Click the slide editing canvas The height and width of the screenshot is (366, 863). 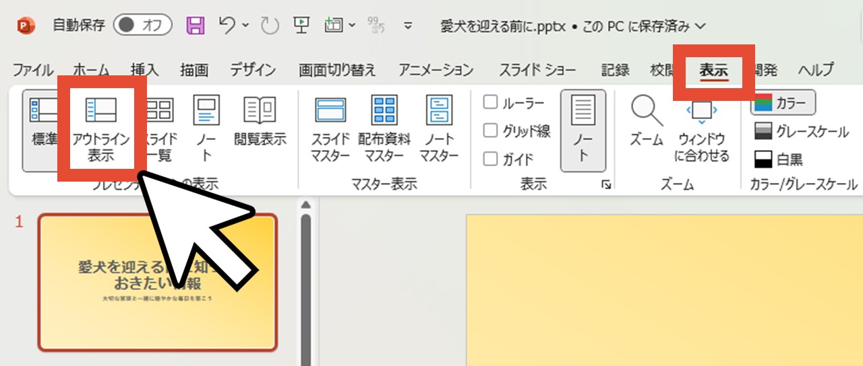[664, 291]
